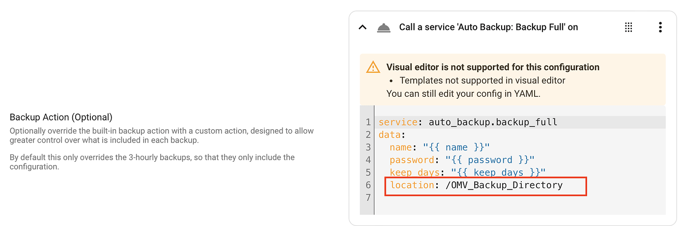
Task: Collapse the 'Call a service' action card
Action: (x=363, y=28)
